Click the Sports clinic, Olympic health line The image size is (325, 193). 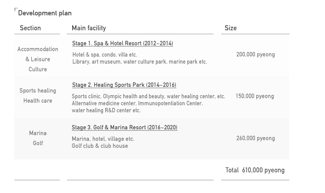148,96
